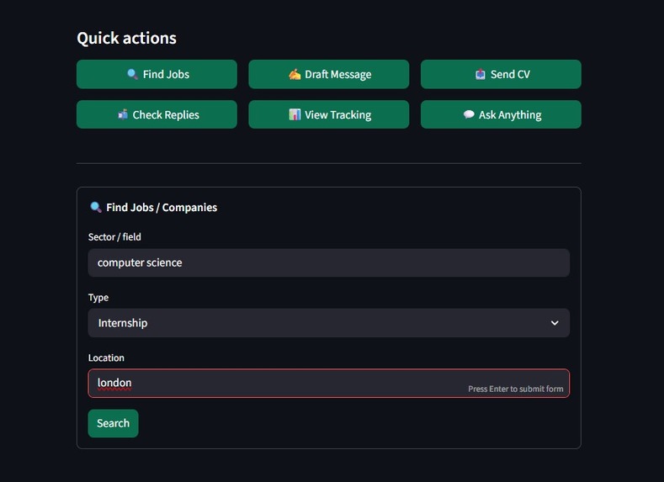Click the chevron arrow in Type selector
This screenshot has height=482, width=664.
(x=555, y=323)
